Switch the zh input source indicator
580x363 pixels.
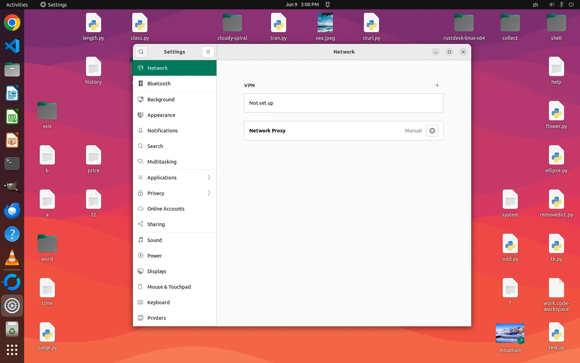pos(535,4)
